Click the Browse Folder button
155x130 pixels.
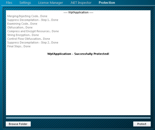[x=18, y=124]
